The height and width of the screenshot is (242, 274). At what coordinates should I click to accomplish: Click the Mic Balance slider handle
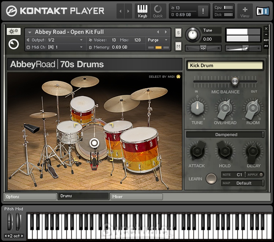point(235,81)
